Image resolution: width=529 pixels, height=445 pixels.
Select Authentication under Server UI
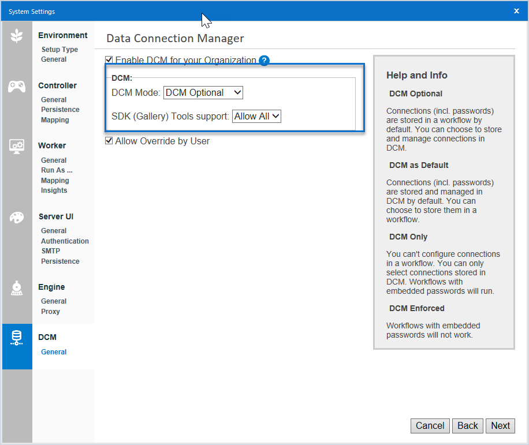point(65,241)
